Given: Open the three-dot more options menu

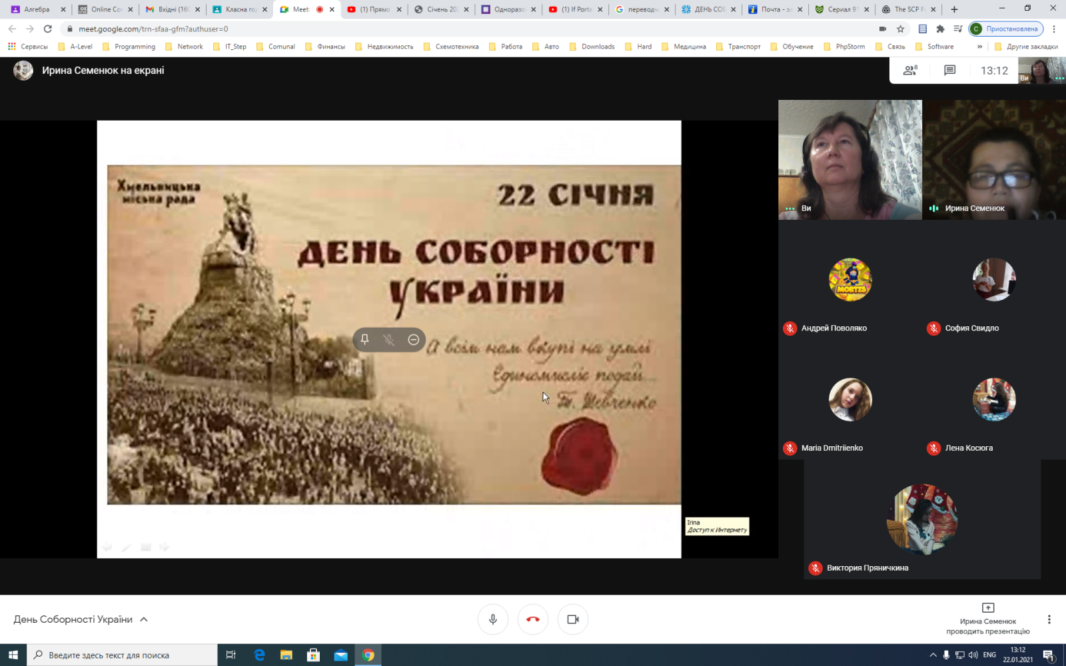Looking at the screenshot, I should tap(1049, 619).
